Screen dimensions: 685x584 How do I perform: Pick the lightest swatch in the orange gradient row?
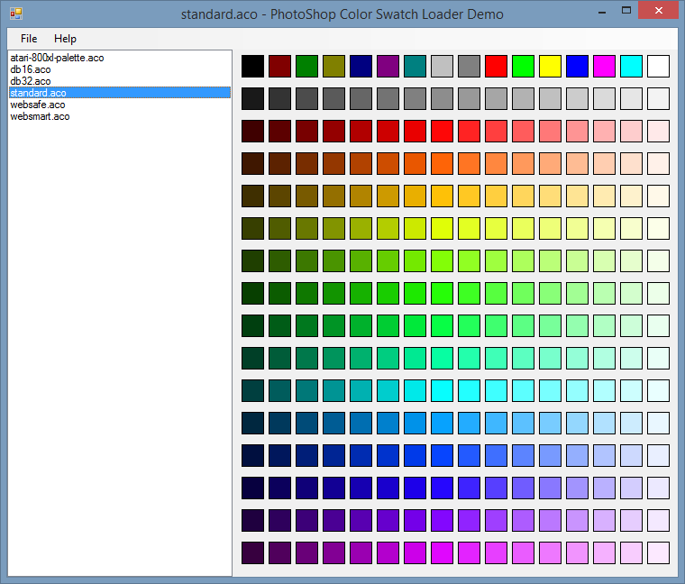click(658, 163)
